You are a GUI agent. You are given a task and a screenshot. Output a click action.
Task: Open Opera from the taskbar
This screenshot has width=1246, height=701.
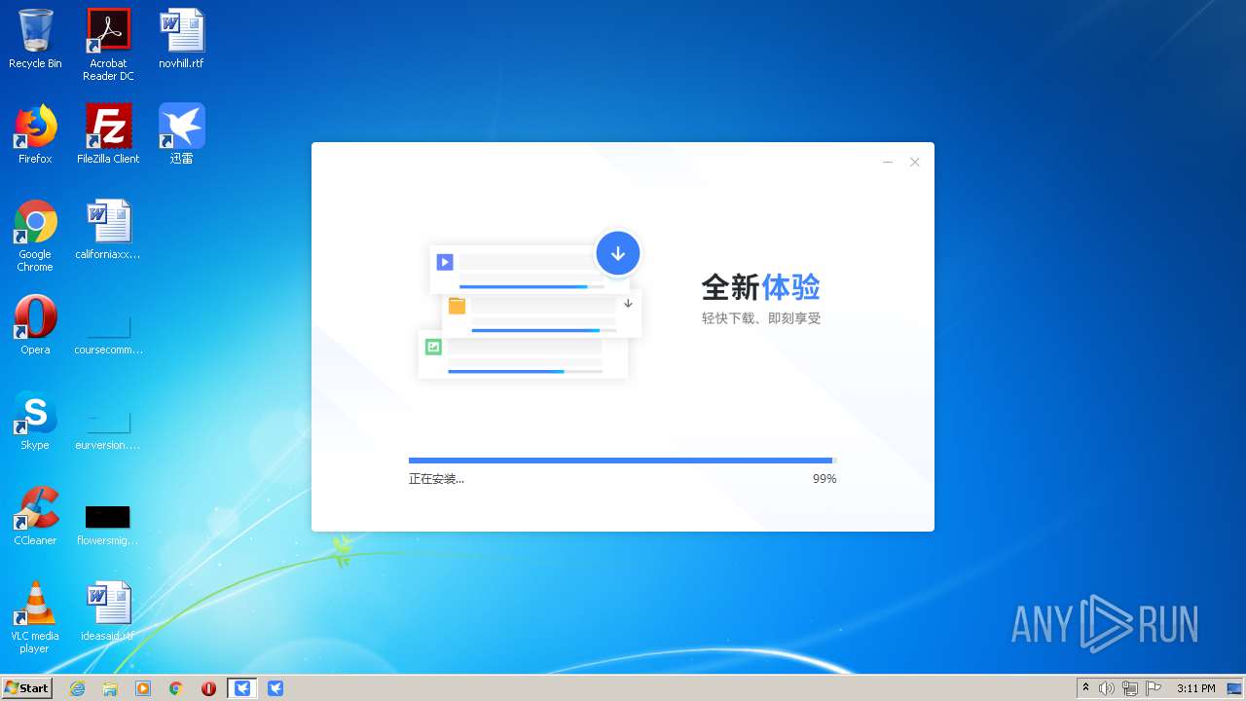click(x=209, y=688)
